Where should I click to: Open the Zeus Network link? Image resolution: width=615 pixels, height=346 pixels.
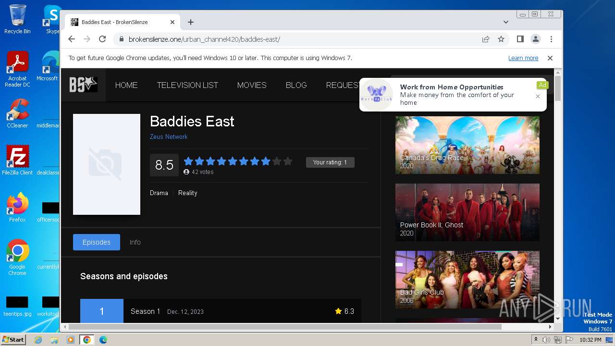pos(169,136)
